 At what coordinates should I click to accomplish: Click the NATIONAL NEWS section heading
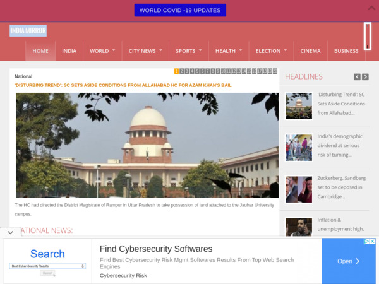point(46,230)
